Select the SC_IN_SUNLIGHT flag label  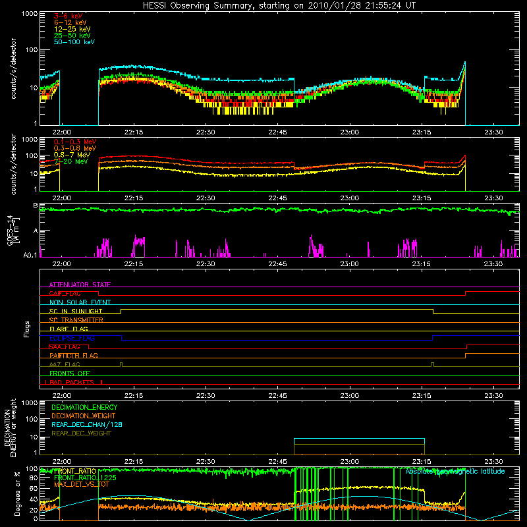click(x=76, y=311)
